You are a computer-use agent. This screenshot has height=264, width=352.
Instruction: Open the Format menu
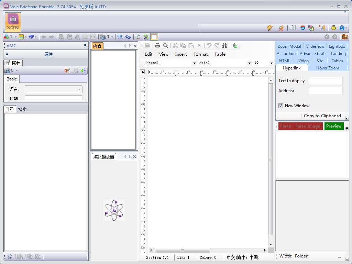pos(200,54)
